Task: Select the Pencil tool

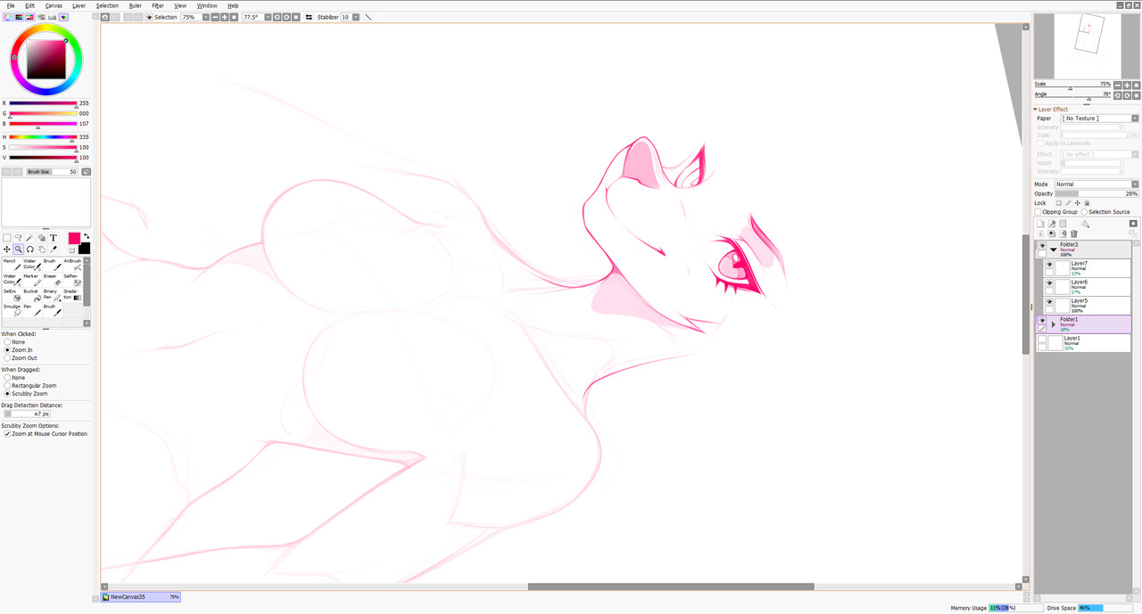Action: (x=12, y=264)
